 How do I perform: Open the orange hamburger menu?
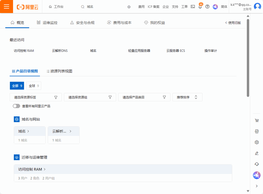pos(6,7)
